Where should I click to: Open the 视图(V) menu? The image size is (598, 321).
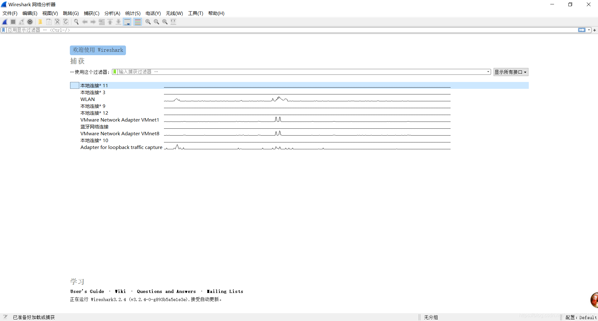(50, 13)
